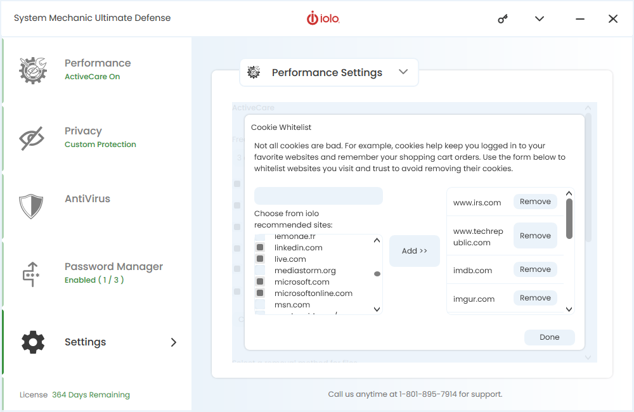Close the System Mechanic window
Screen dimensions: 634x412
pyautogui.click(x=613, y=18)
